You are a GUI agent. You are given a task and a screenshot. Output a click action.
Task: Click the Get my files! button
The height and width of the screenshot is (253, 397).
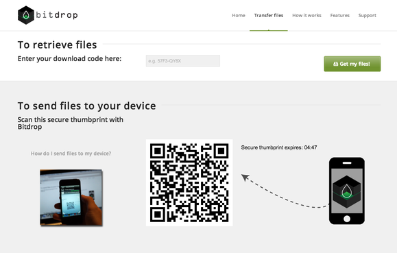pyautogui.click(x=352, y=64)
